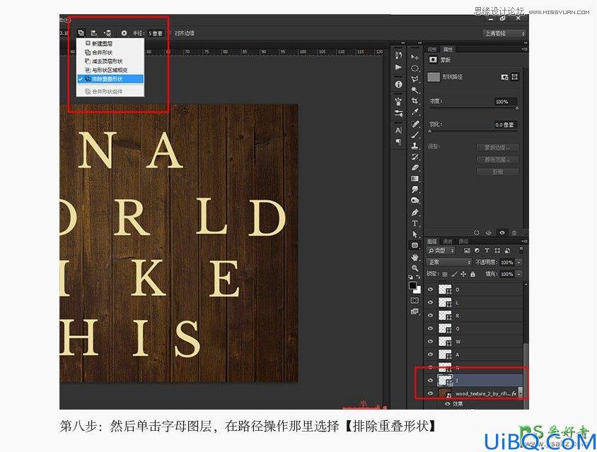
Task: Hide the O layer
Action: (430, 328)
